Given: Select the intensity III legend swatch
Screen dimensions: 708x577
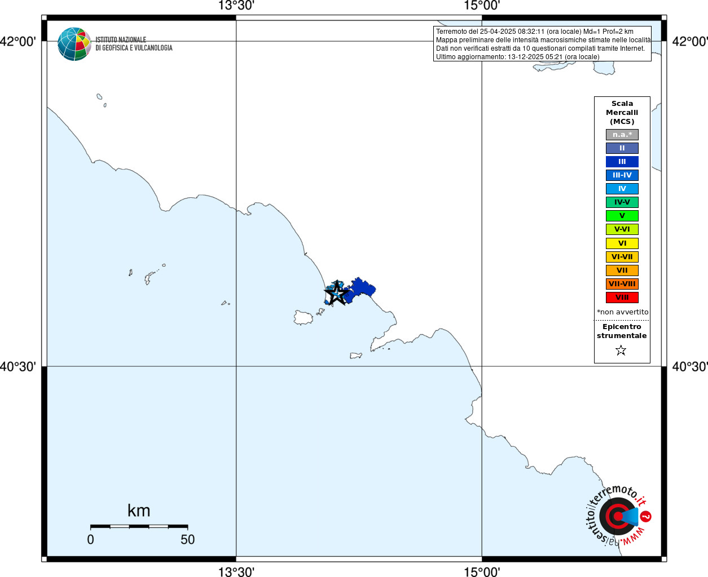Looking at the screenshot, I should click(622, 162).
